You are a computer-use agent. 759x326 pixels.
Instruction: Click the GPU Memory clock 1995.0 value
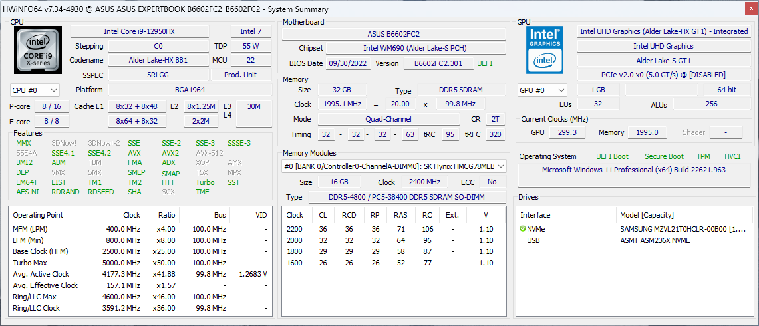[647, 132]
